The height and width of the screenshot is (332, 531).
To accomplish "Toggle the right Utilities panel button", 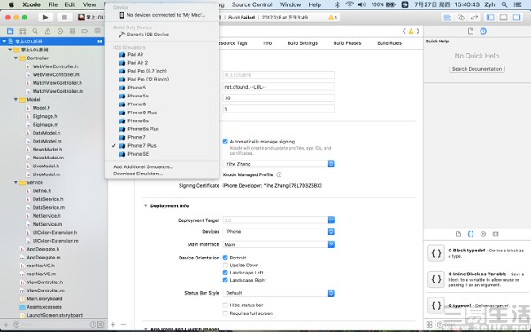I will (x=517, y=18).
